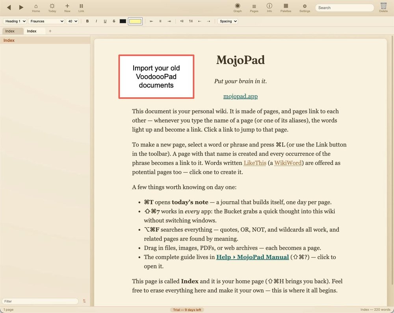Click the WikiWord link
394x313 pixels.
(288, 163)
